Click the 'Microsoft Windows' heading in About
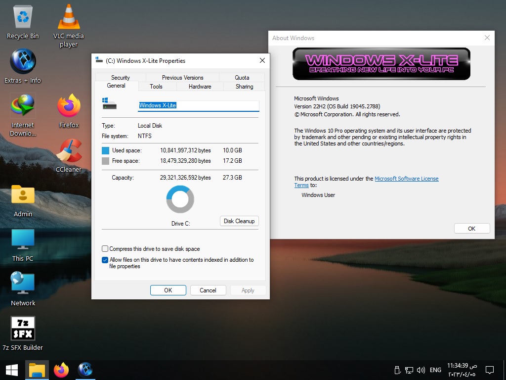Screen dimensions: 506x380 pyautogui.click(x=316, y=98)
